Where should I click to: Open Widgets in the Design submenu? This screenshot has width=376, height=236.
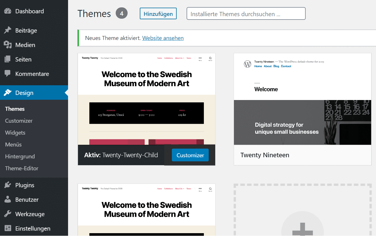coord(15,133)
